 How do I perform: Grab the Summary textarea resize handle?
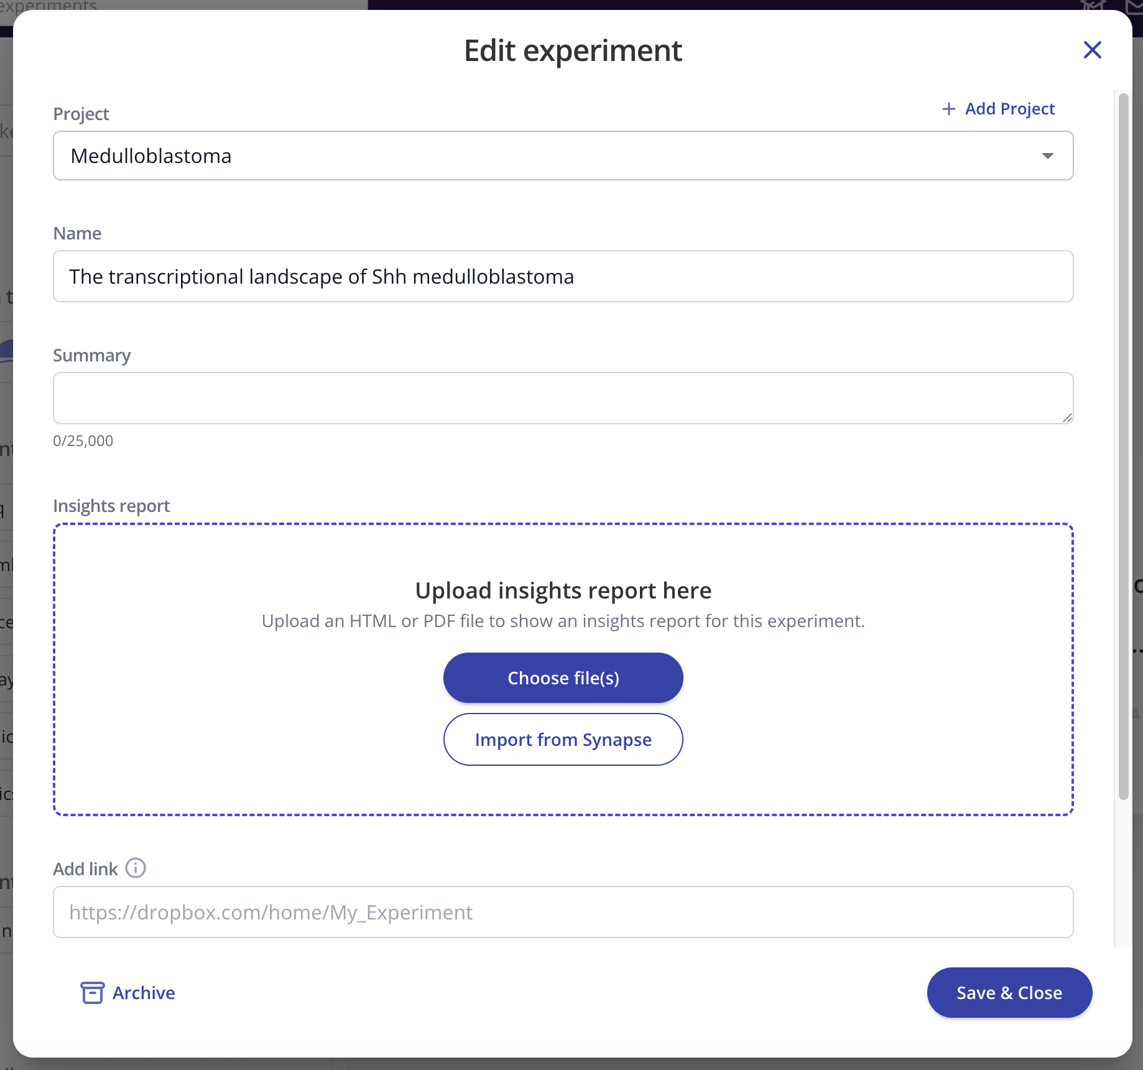1067,418
